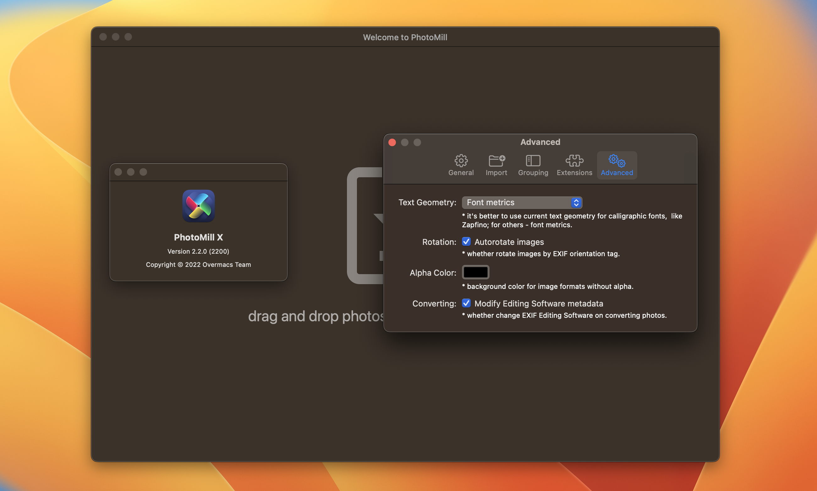The height and width of the screenshot is (491, 817).
Task: Click the Copyright Overmacs Team text
Action: (x=198, y=265)
